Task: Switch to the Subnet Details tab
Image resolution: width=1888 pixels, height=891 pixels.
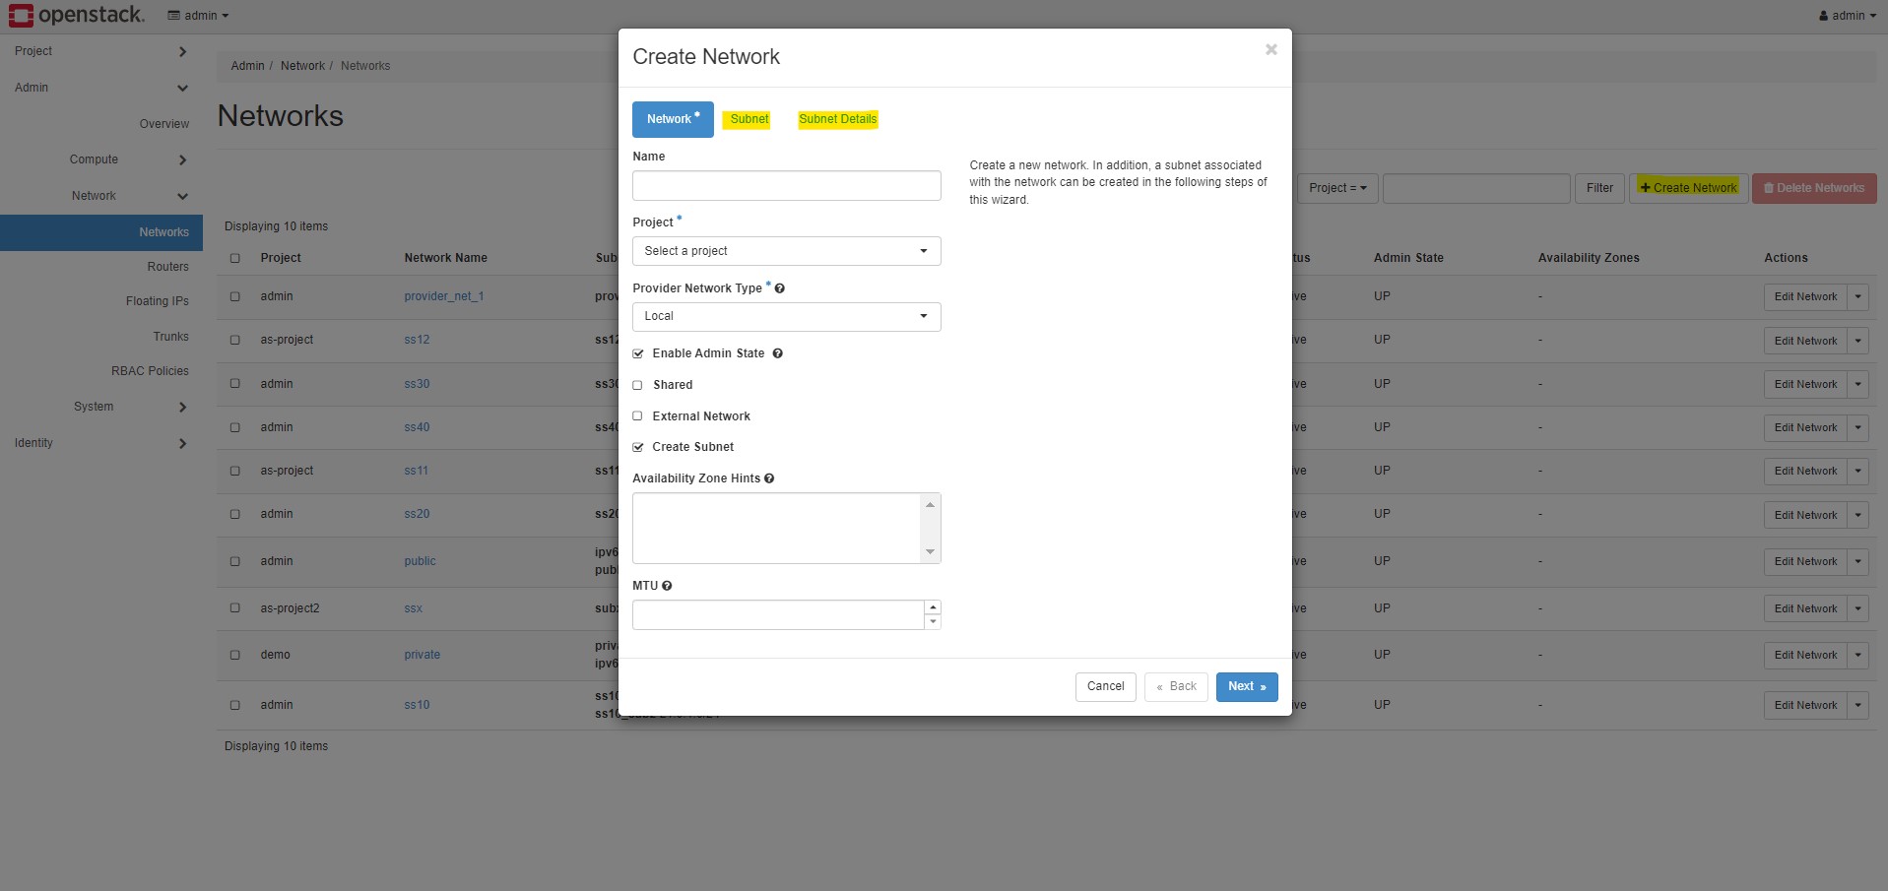Action: coord(837,119)
